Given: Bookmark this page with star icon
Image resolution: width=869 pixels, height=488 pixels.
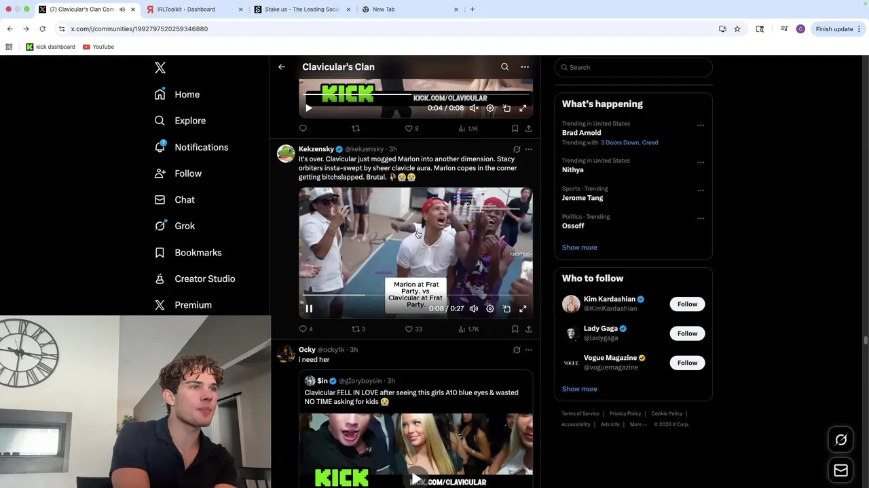Looking at the screenshot, I should click(x=737, y=29).
